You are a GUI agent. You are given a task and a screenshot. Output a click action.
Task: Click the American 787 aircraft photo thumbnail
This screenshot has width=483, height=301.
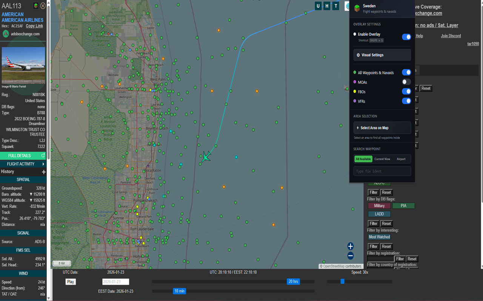point(23,65)
